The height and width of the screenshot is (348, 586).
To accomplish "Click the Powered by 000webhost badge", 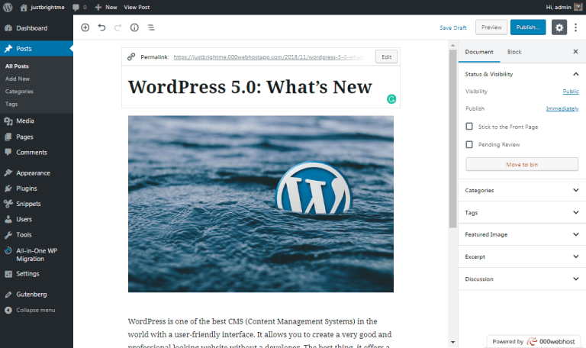I will (x=533, y=341).
